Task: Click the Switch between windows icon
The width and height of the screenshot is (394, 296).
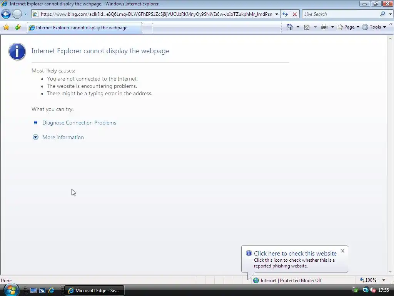Action: [42, 291]
